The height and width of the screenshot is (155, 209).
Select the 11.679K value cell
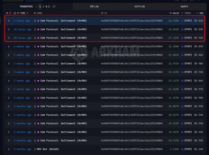(x=174, y=98)
